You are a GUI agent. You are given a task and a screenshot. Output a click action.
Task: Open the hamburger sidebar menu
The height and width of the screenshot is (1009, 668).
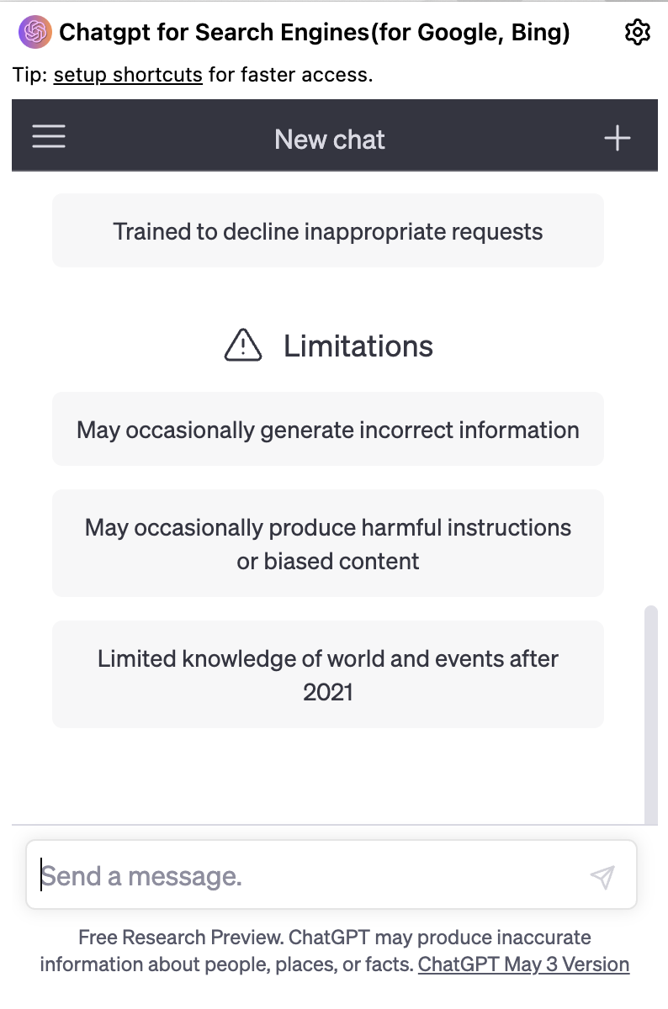tap(49, 137)
